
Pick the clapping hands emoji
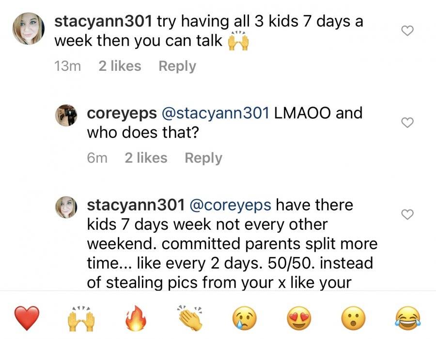click(x=190, y=318)
